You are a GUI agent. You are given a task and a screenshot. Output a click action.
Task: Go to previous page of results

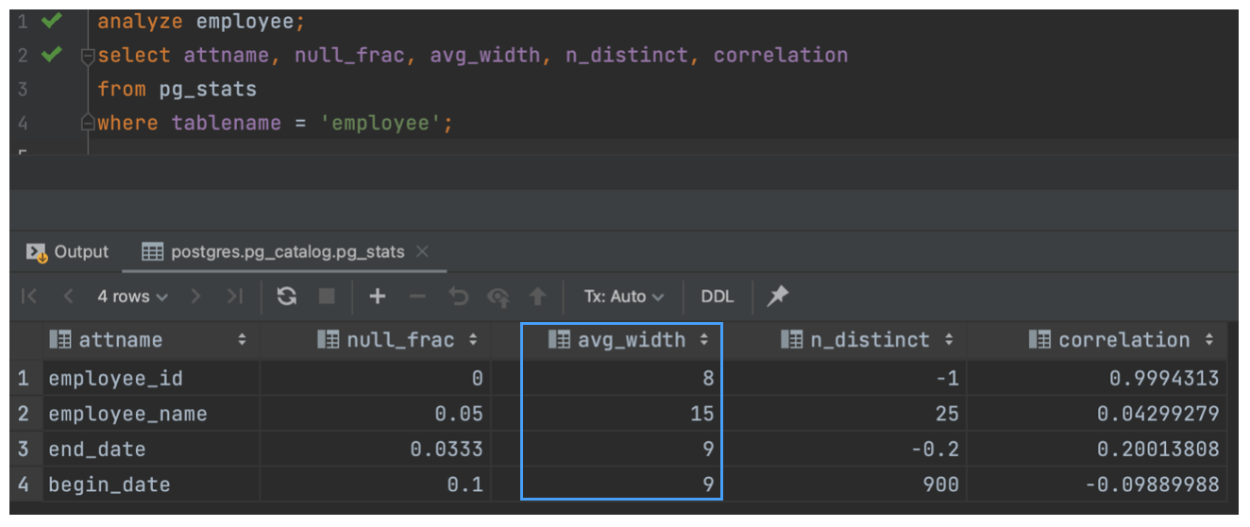[x=68, y=297]
